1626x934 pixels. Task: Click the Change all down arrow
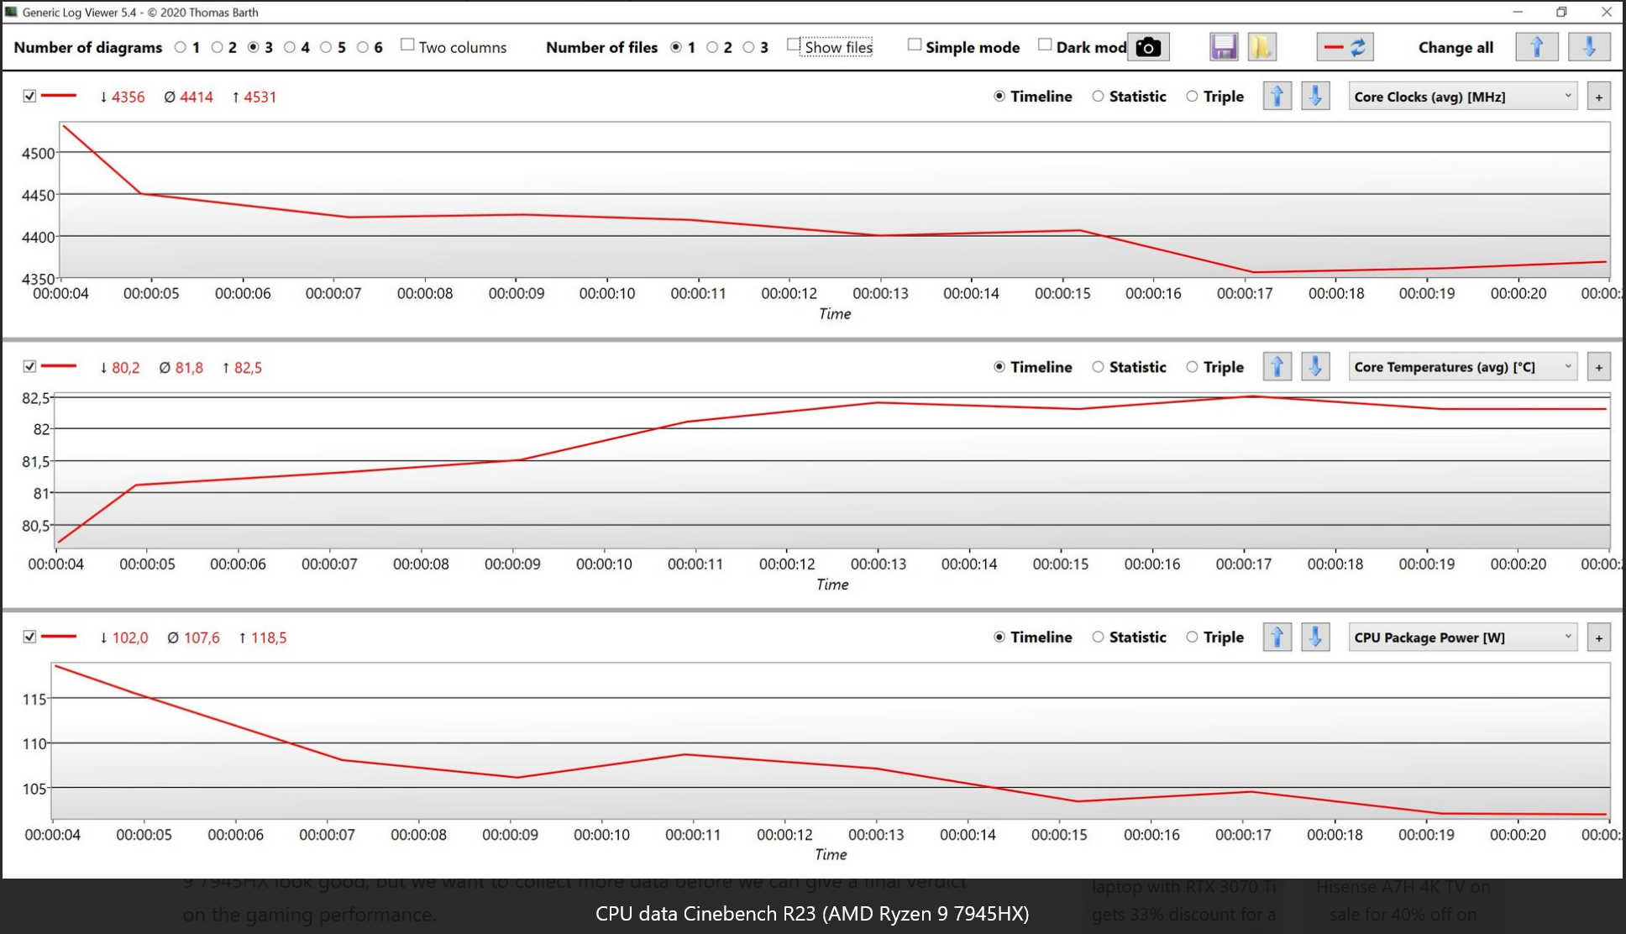pyautogui.click(x=1588, y=47)
